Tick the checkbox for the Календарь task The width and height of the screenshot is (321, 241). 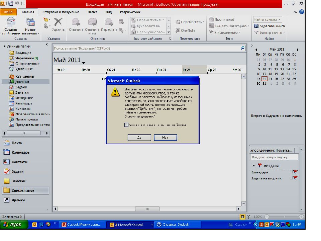(291, 172)
